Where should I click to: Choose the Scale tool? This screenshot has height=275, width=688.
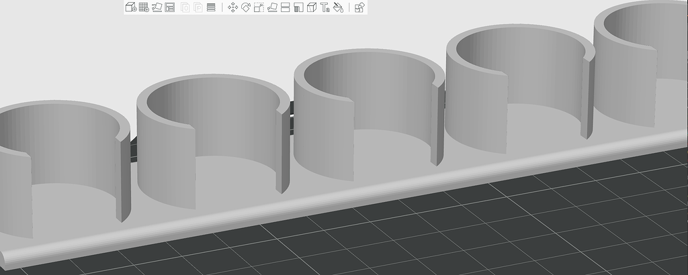click(x=259, y=7)
